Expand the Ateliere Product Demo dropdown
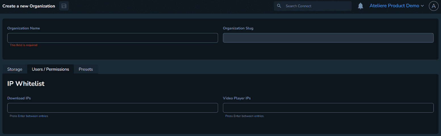Viewport: 441px width, 136px height. [x=397, y=6]
